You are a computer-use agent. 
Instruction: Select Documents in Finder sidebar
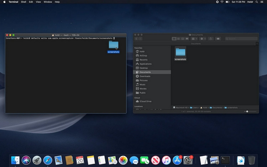(152, 72)
